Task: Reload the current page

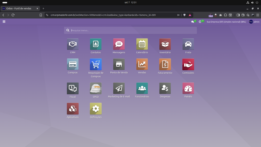Action: 13,15
